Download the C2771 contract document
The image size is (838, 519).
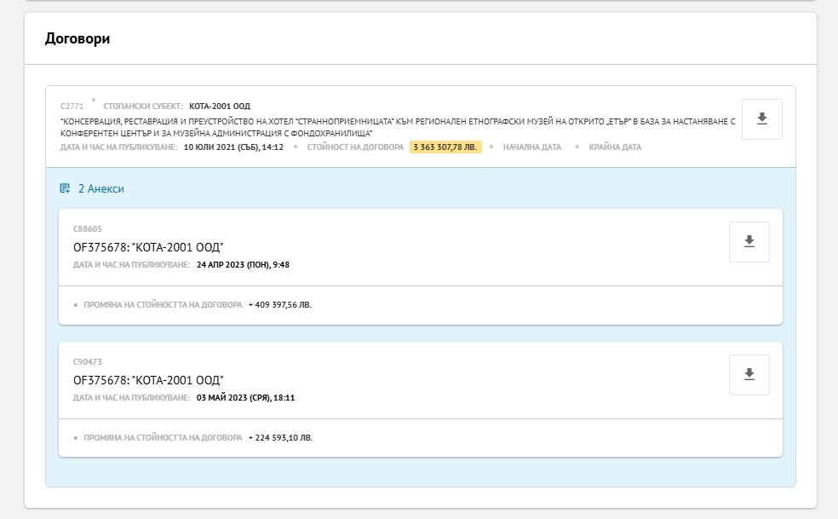pyautogui.click(x=761, y=119)
